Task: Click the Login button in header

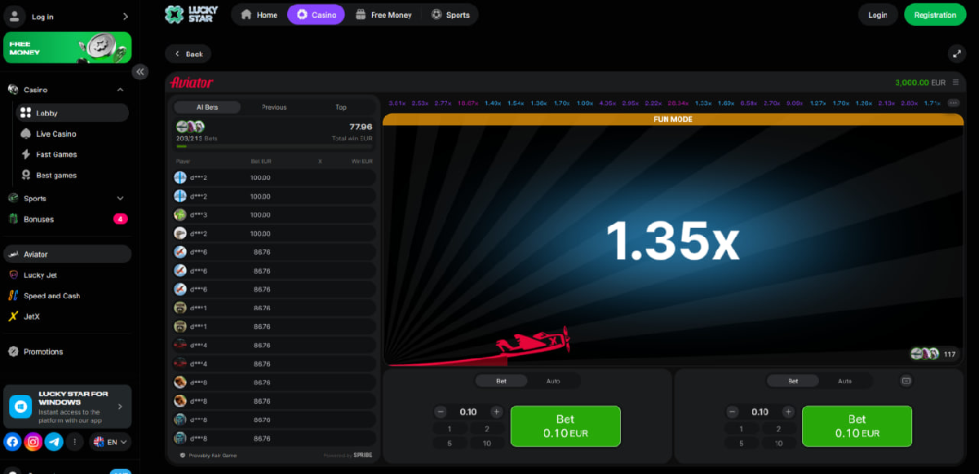Action: (878, 15)
